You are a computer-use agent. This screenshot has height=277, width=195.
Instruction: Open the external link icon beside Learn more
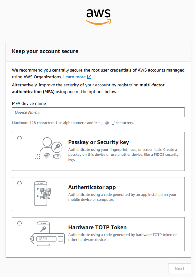tap(89, 77)
